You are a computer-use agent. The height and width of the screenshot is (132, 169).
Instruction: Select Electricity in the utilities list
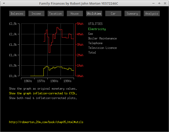tap(97, 29)
